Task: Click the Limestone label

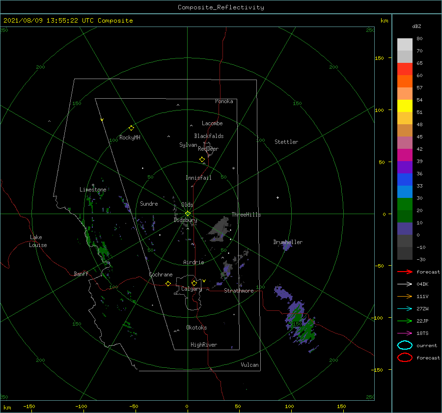Action: pos(93,190)
